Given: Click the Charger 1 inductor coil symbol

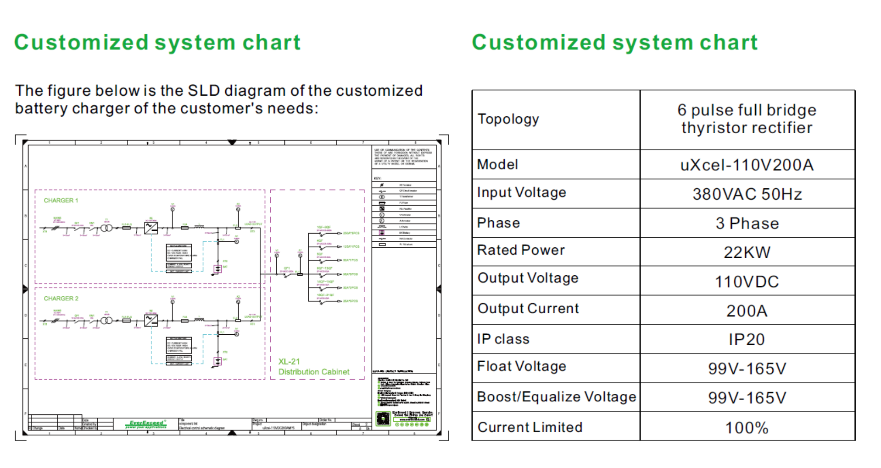Looking at the screenshot, I should (x=200, y=226).
